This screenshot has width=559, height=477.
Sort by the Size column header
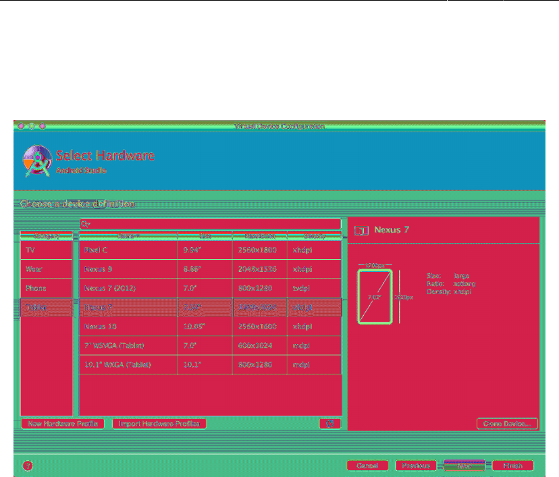[x=205, y=236]
